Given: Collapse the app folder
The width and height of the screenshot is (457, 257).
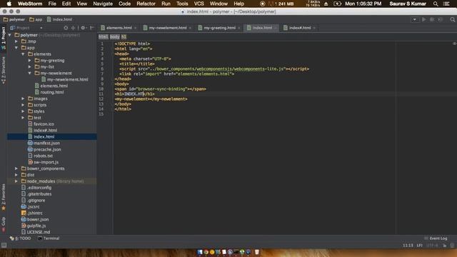Looking at the screenshot, I should pyautogui.click(x=16, y=48).
